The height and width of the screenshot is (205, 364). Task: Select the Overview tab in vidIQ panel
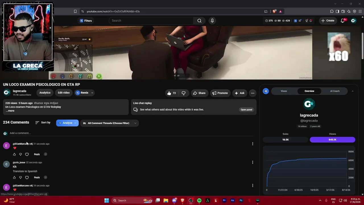(x=309, y=91)
